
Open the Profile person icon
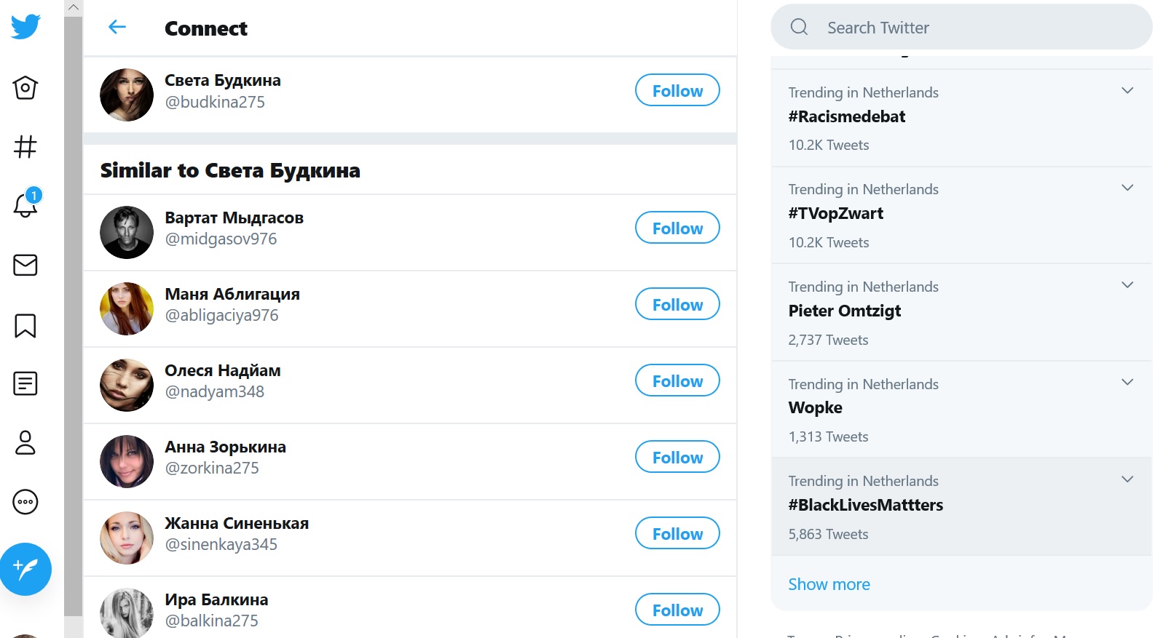point(25,442)
